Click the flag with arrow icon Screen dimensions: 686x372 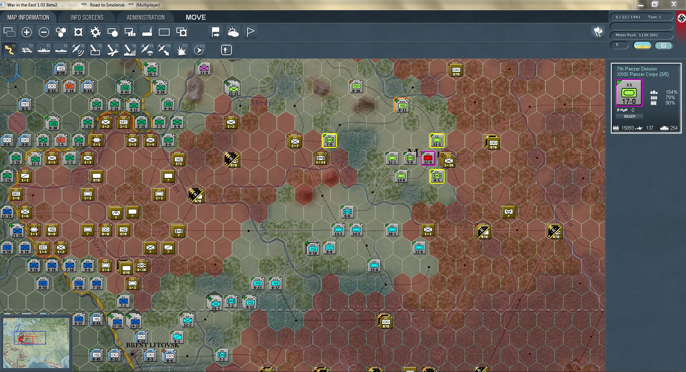(x=216, y=32)
